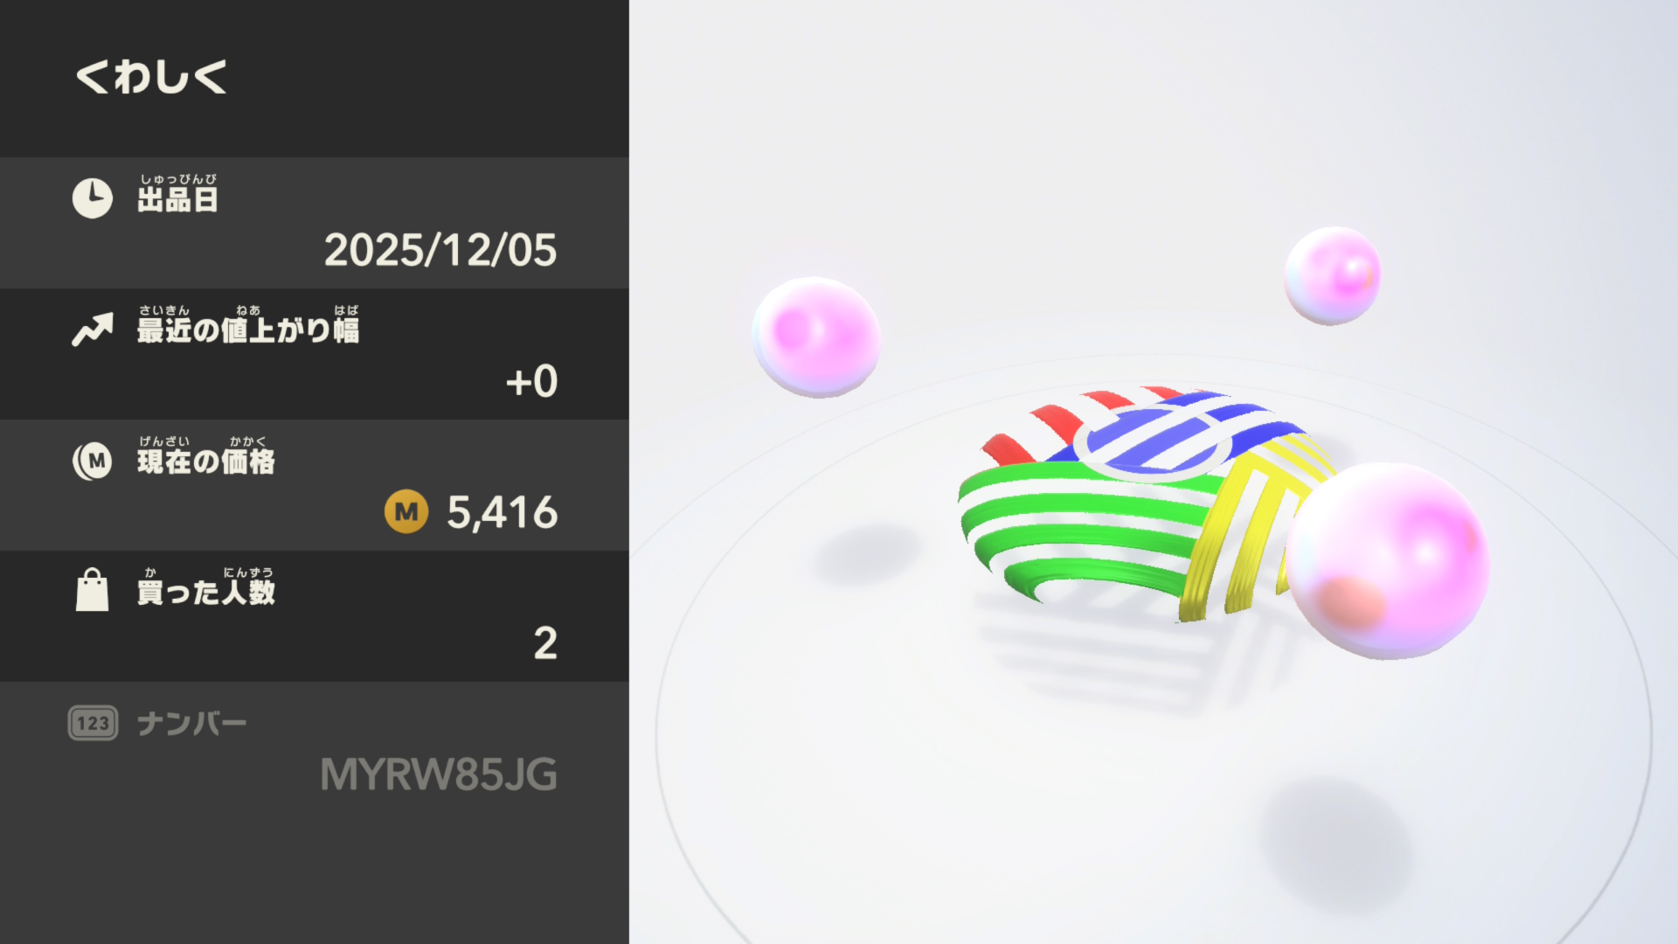Click the くわしく heading
Viewport: 1678px width, 944px height.
[152, 76]
